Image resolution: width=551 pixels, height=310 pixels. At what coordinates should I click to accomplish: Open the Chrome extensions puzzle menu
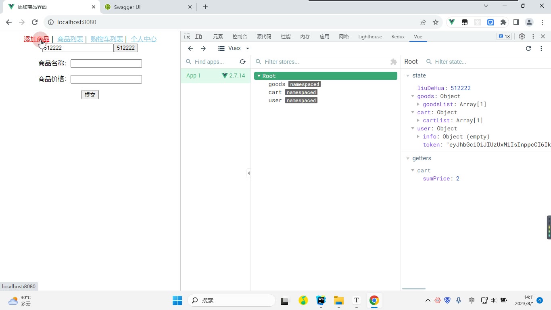pyautogui.click(x=503, y=22)
